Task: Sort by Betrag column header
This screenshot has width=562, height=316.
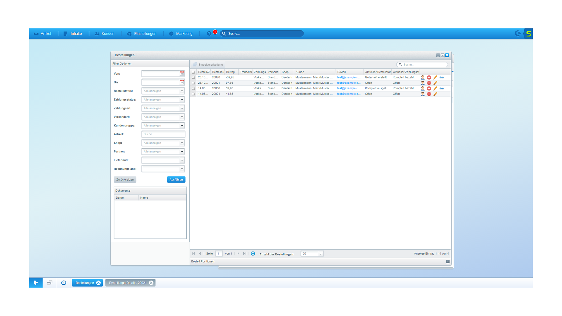Action: [231, 72]
